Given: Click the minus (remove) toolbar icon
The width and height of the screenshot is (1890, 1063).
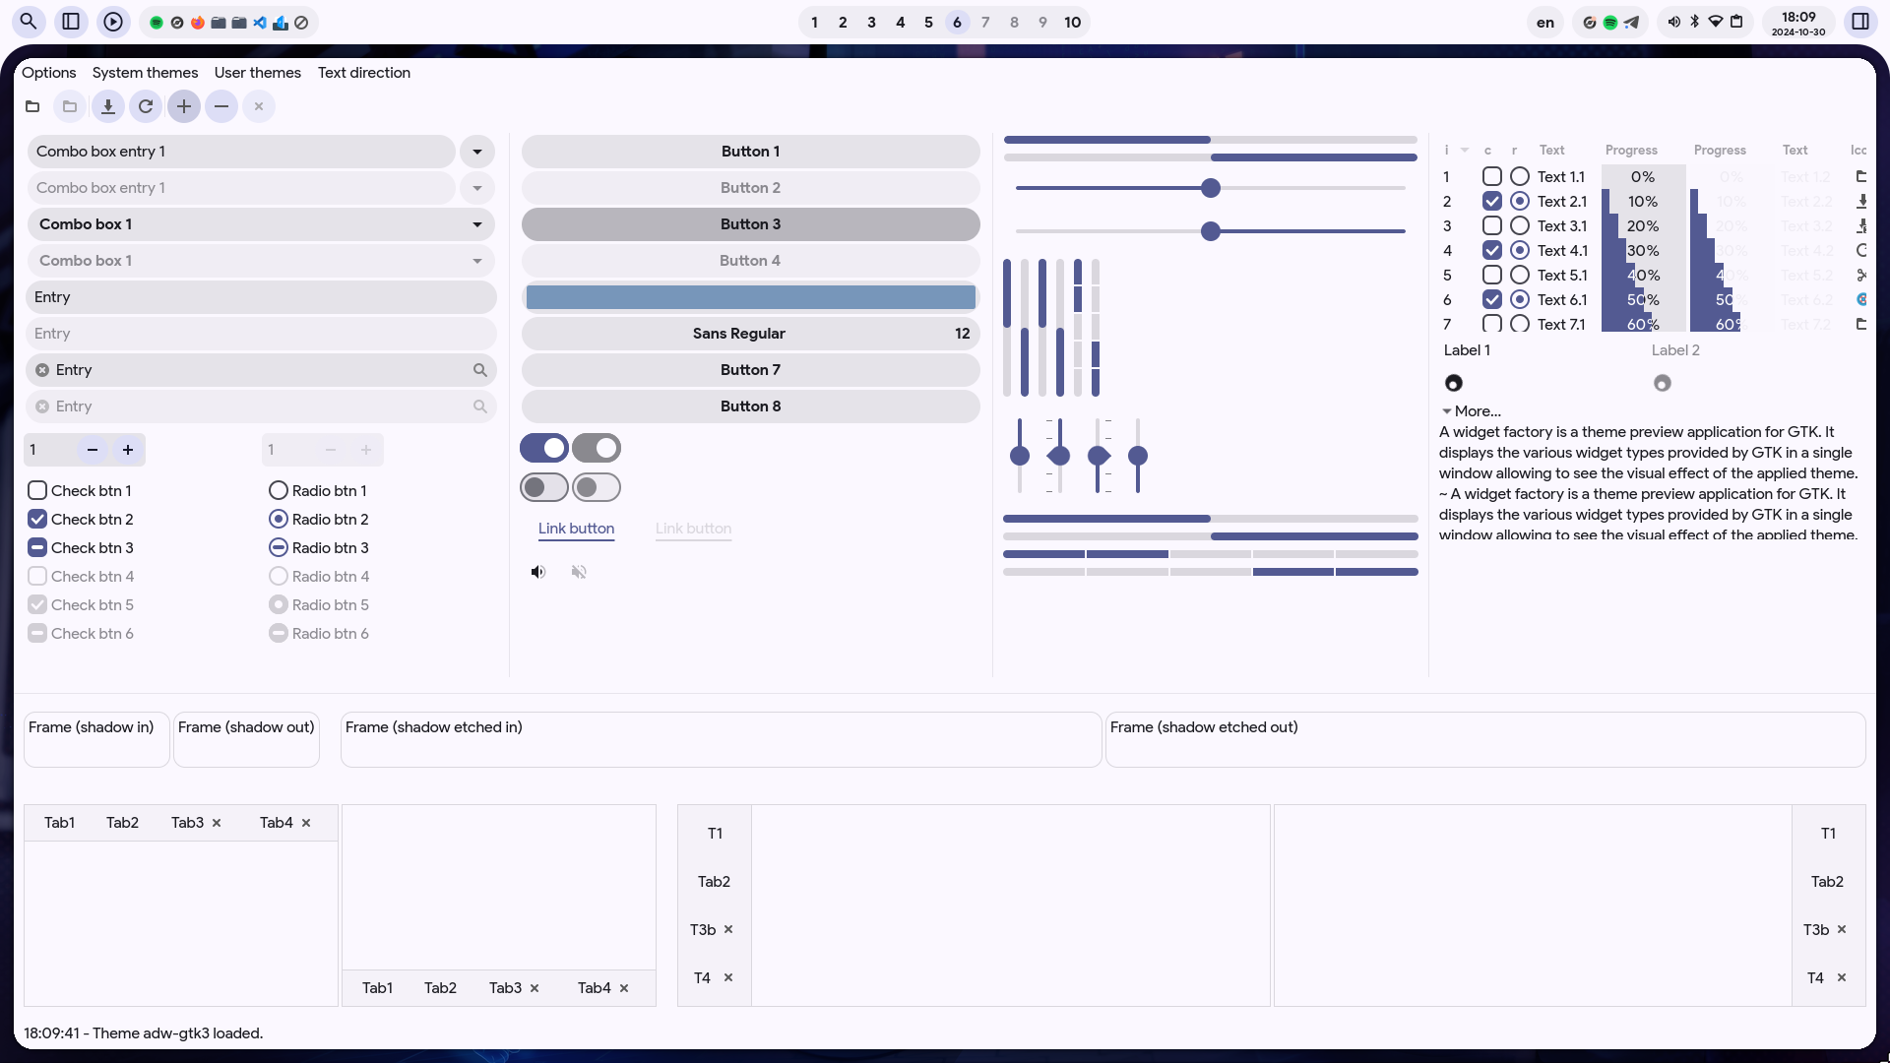Looking at the screenshot, I should 221,106.
